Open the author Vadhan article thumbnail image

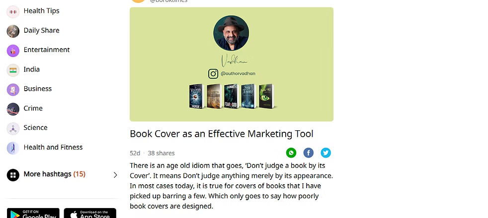(x=232, y=64)
